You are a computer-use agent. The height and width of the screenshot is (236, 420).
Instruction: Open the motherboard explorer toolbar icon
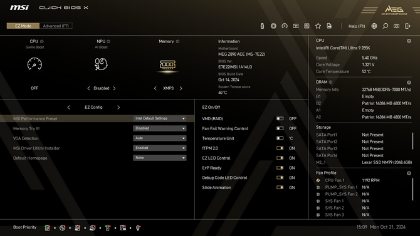coord(307,26)
